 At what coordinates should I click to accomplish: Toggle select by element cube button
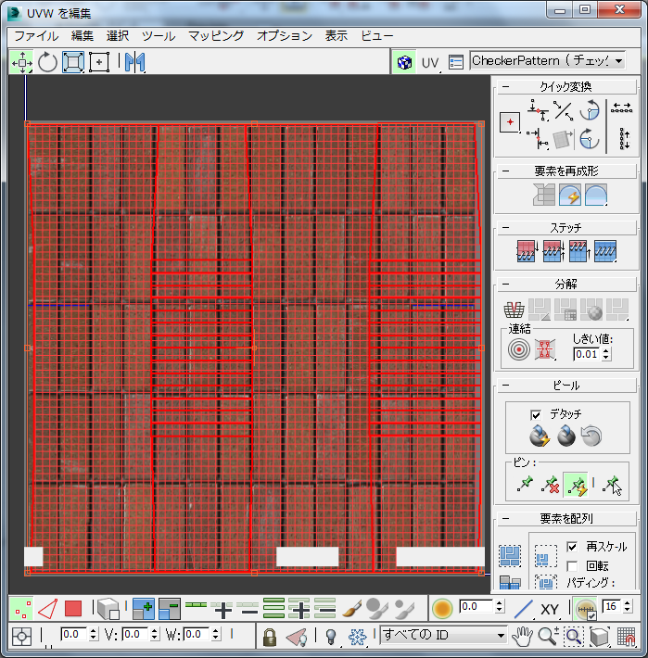(x=108, y=609)
